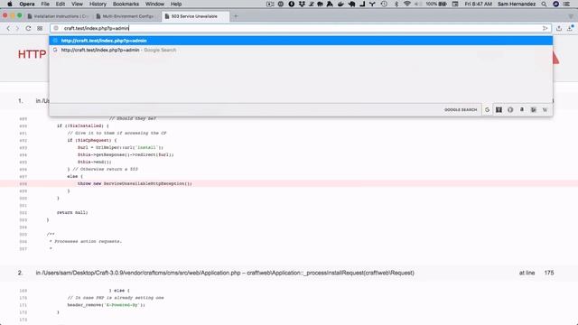The image size is (578, 325).
Task: Switch to Multi-Environment Config tab
Action: 126,16
